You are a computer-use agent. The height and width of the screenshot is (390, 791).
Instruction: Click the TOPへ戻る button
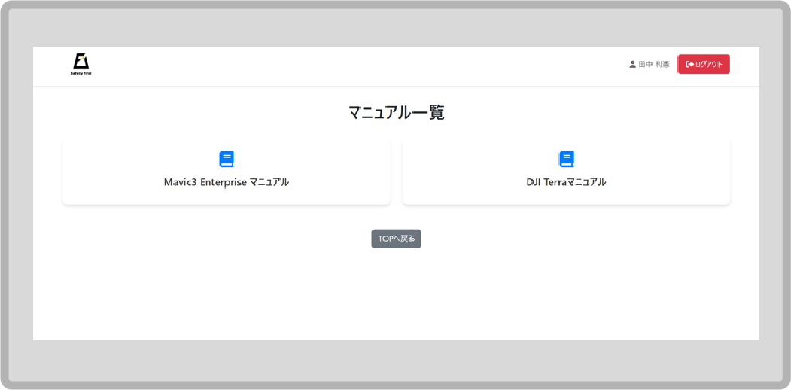click(x=396, y=239)
